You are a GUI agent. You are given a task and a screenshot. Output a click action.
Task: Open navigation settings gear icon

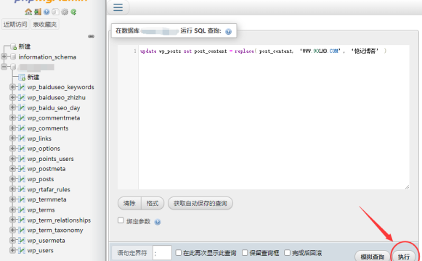pos(65,12)
